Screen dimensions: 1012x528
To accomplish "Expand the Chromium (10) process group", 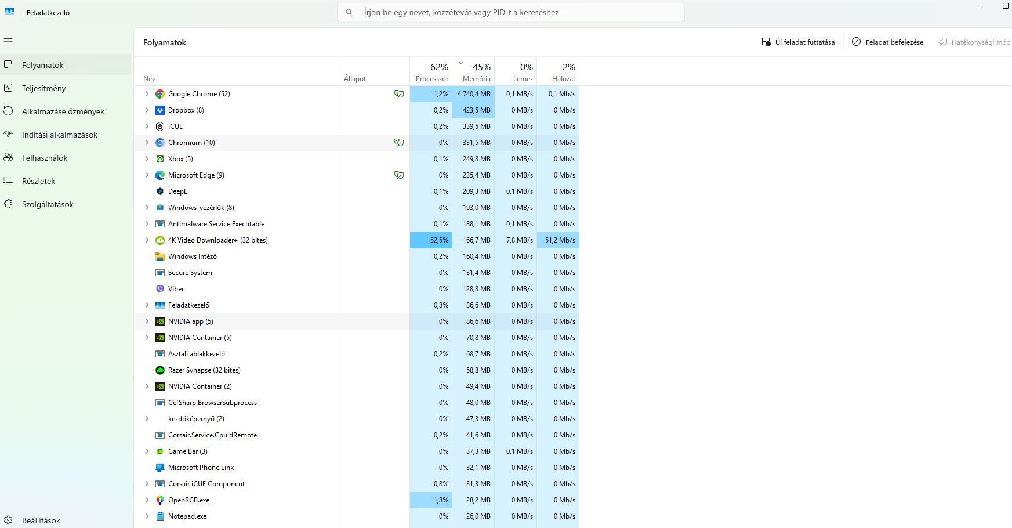I will 147,143.
